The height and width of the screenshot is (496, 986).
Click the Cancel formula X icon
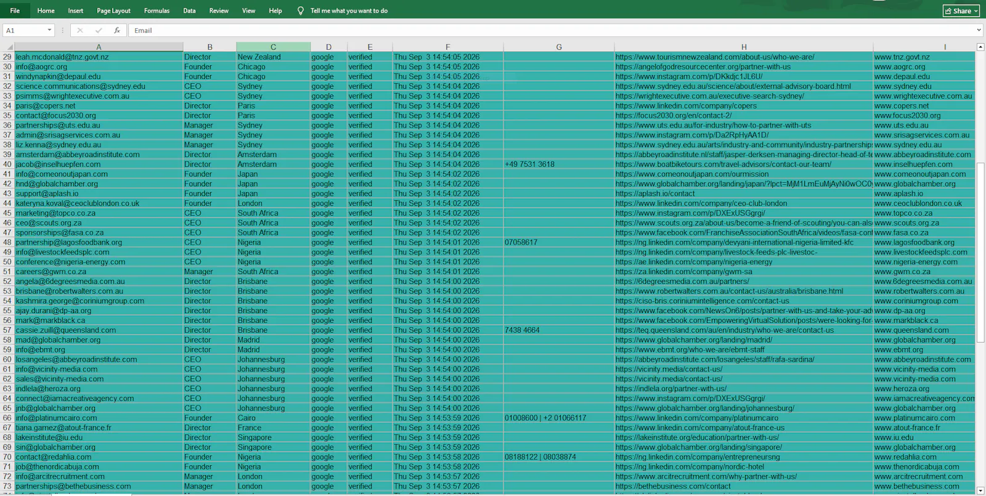tap(80, 30)
